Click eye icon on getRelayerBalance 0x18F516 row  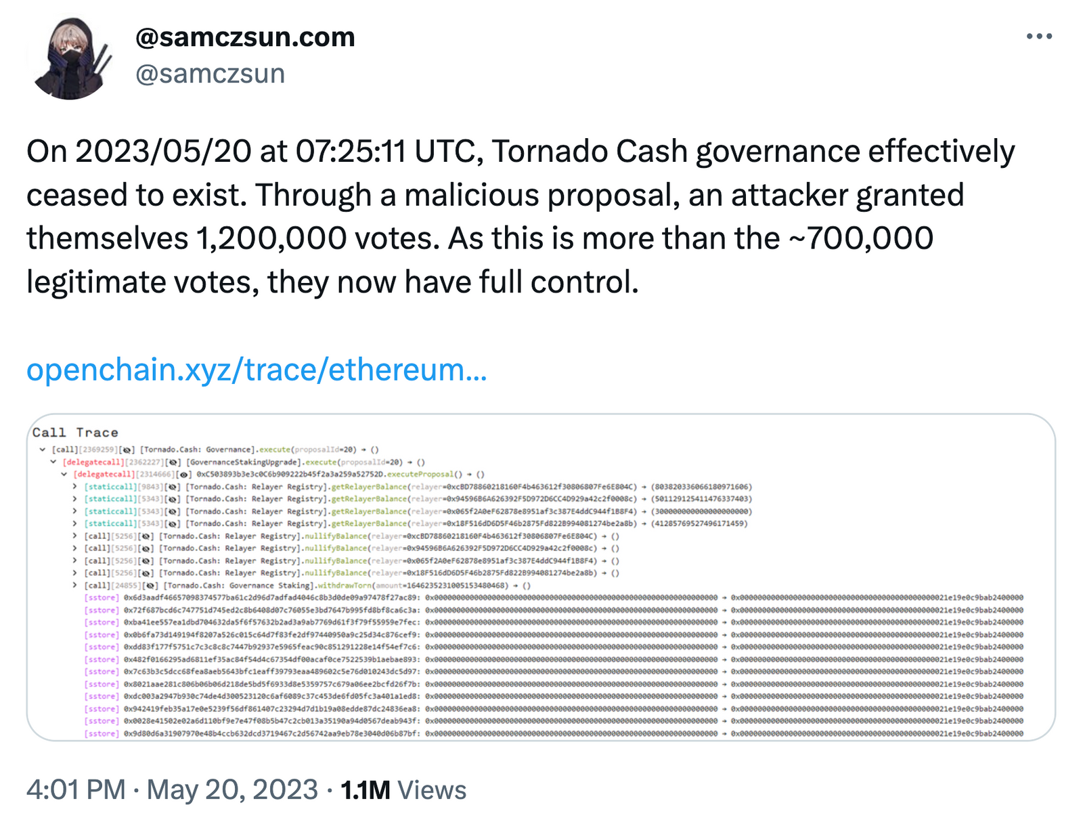173,523
